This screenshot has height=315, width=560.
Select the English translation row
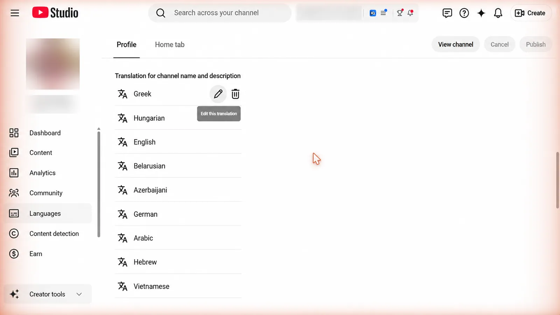[x=178, y=142]
